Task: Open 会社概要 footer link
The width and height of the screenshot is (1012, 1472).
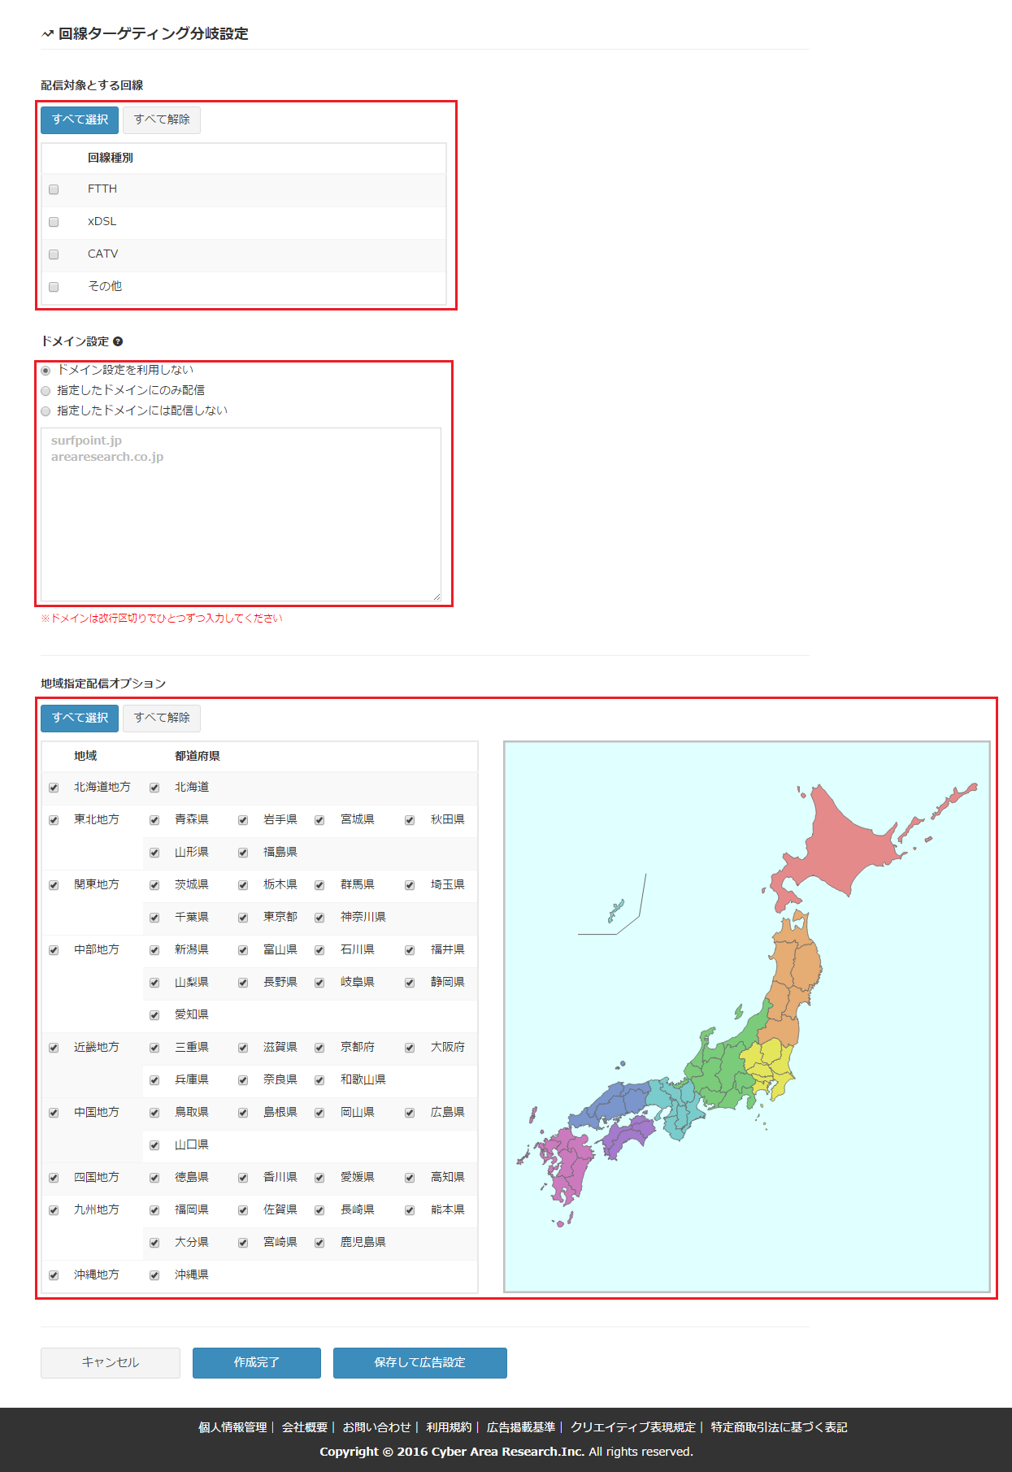Action: point(305,1427)
